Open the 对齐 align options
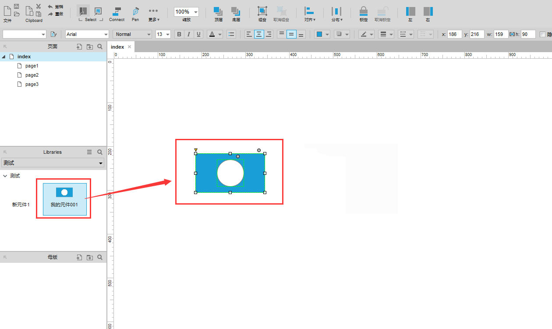This screenshot has height=329, width=552. click(310, 13)
